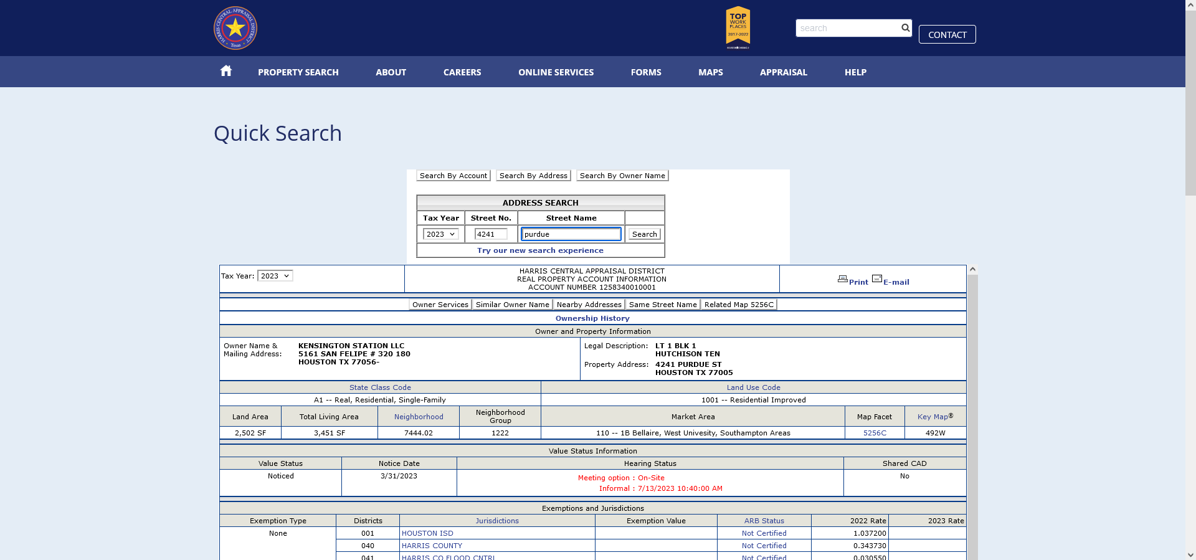Image resolution: width=1196 pixels, height=560 pixels.
Task: Click the Owner Services button
Action: pyautogui.click(x=440, y=305)
